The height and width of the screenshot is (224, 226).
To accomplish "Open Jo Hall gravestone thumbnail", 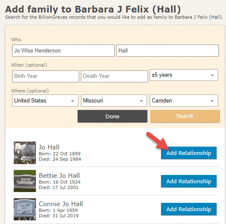I will [25, 153].
